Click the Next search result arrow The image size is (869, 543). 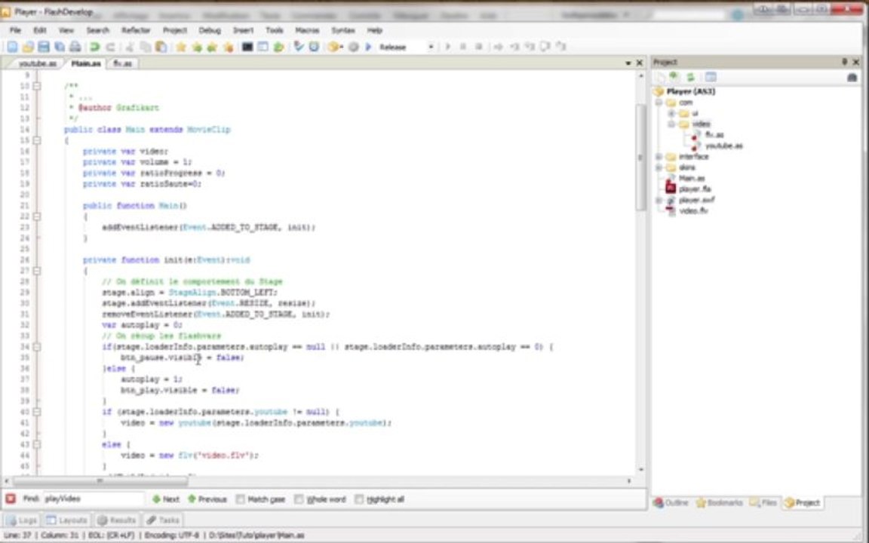(x=166, y=499)
